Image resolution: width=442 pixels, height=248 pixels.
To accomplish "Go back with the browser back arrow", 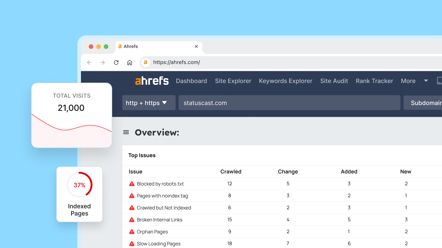I will tap(89, 62).
